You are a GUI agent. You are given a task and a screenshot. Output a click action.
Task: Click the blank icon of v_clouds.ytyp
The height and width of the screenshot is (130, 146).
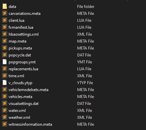point(5,82)
